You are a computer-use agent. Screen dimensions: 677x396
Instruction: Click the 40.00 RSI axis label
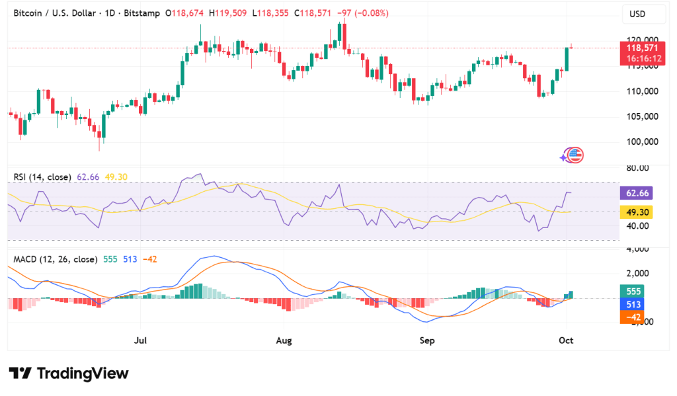[638, 226]
